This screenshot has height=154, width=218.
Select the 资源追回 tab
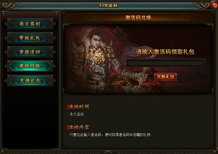tap(30, 52)
